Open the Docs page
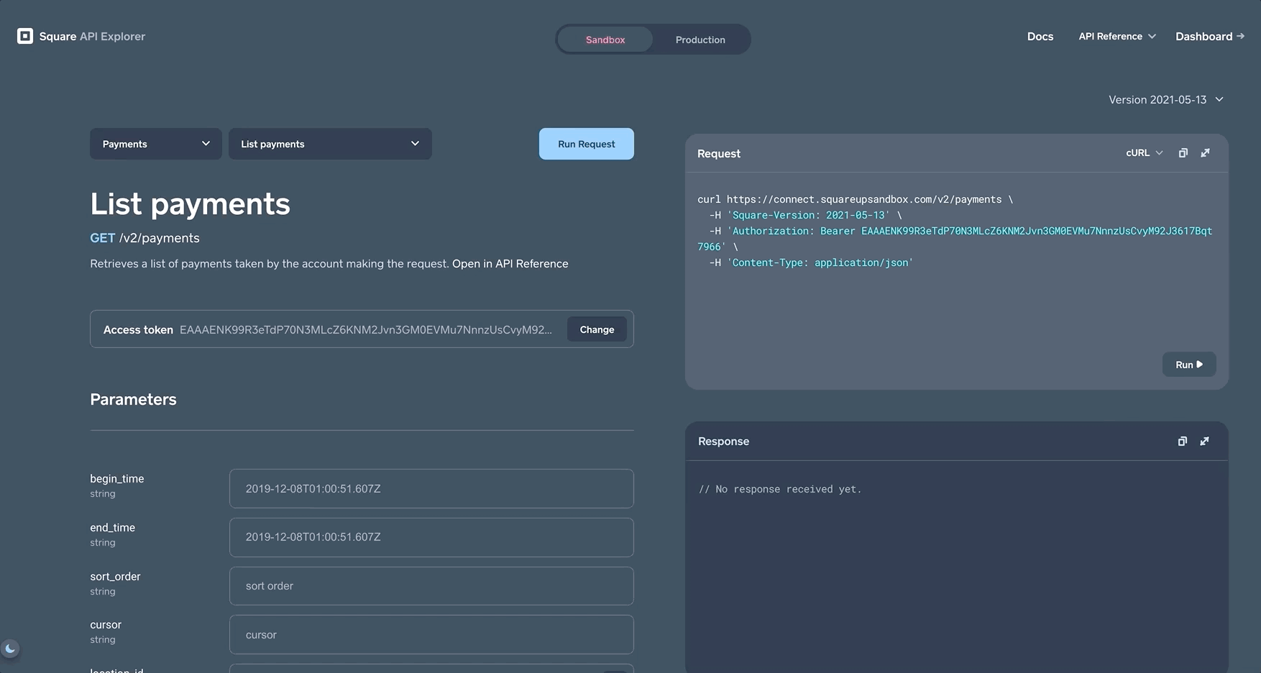Screen dimensions: 1261x673 pyautogui.click(x=1040, y=37)
